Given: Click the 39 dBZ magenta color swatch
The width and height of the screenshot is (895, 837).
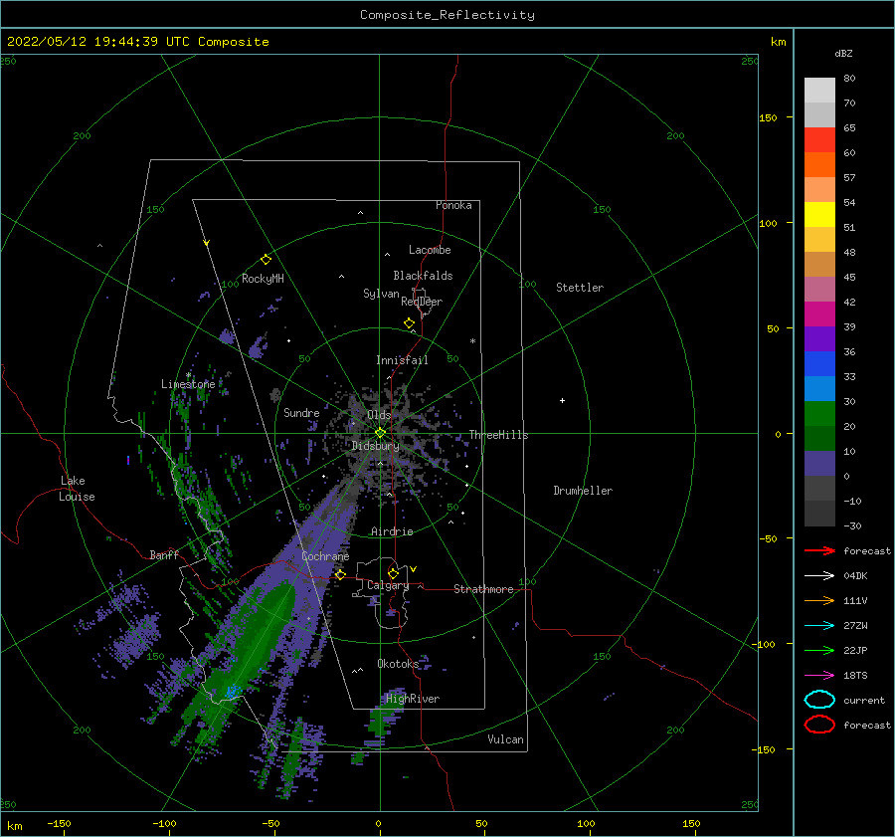Looking at the screenshot, I should (819, 314).
